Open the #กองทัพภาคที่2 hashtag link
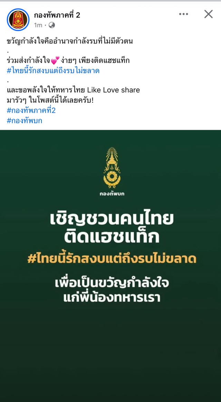221x402 pixels. (x=31, y=110)
